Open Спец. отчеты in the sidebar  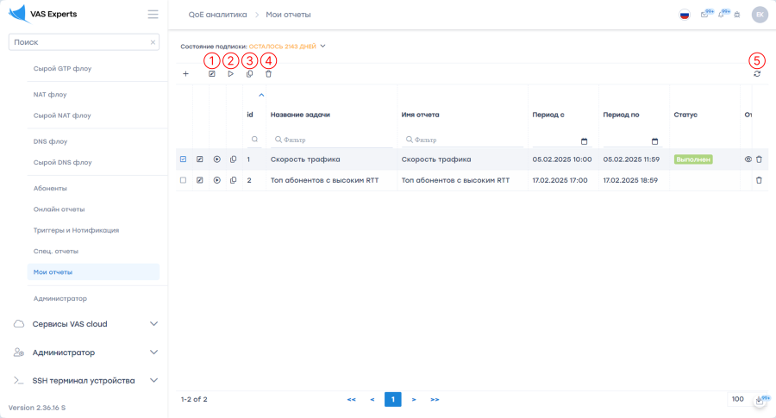[56, 251]
